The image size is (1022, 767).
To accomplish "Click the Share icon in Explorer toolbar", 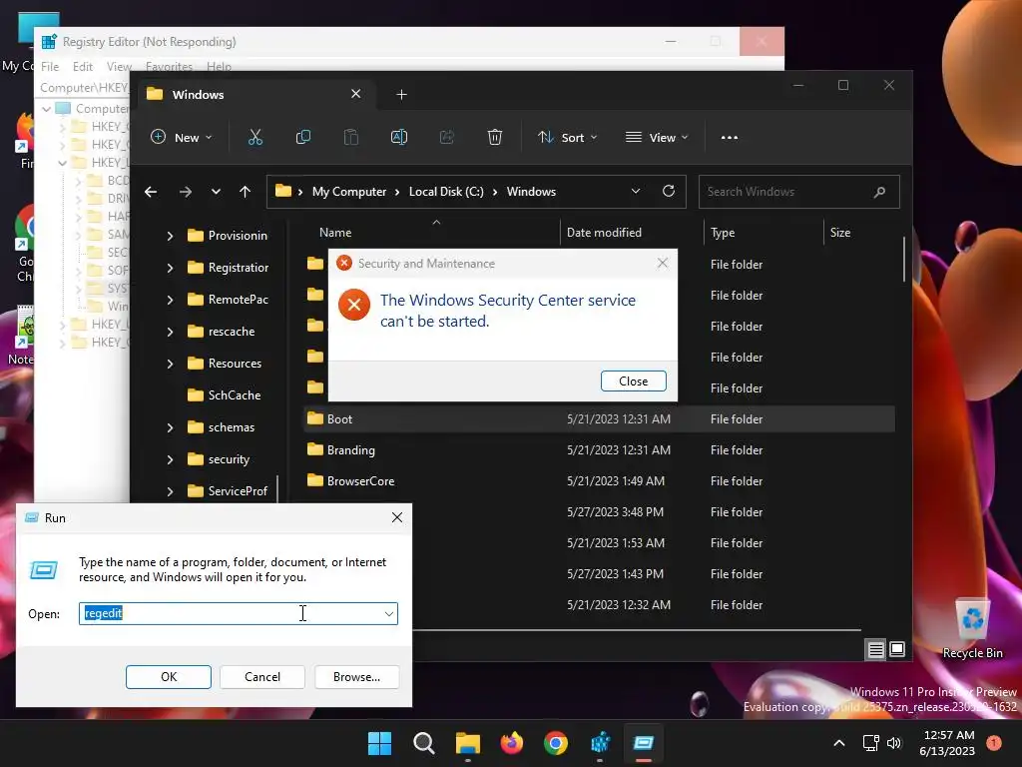I will 446,137.
